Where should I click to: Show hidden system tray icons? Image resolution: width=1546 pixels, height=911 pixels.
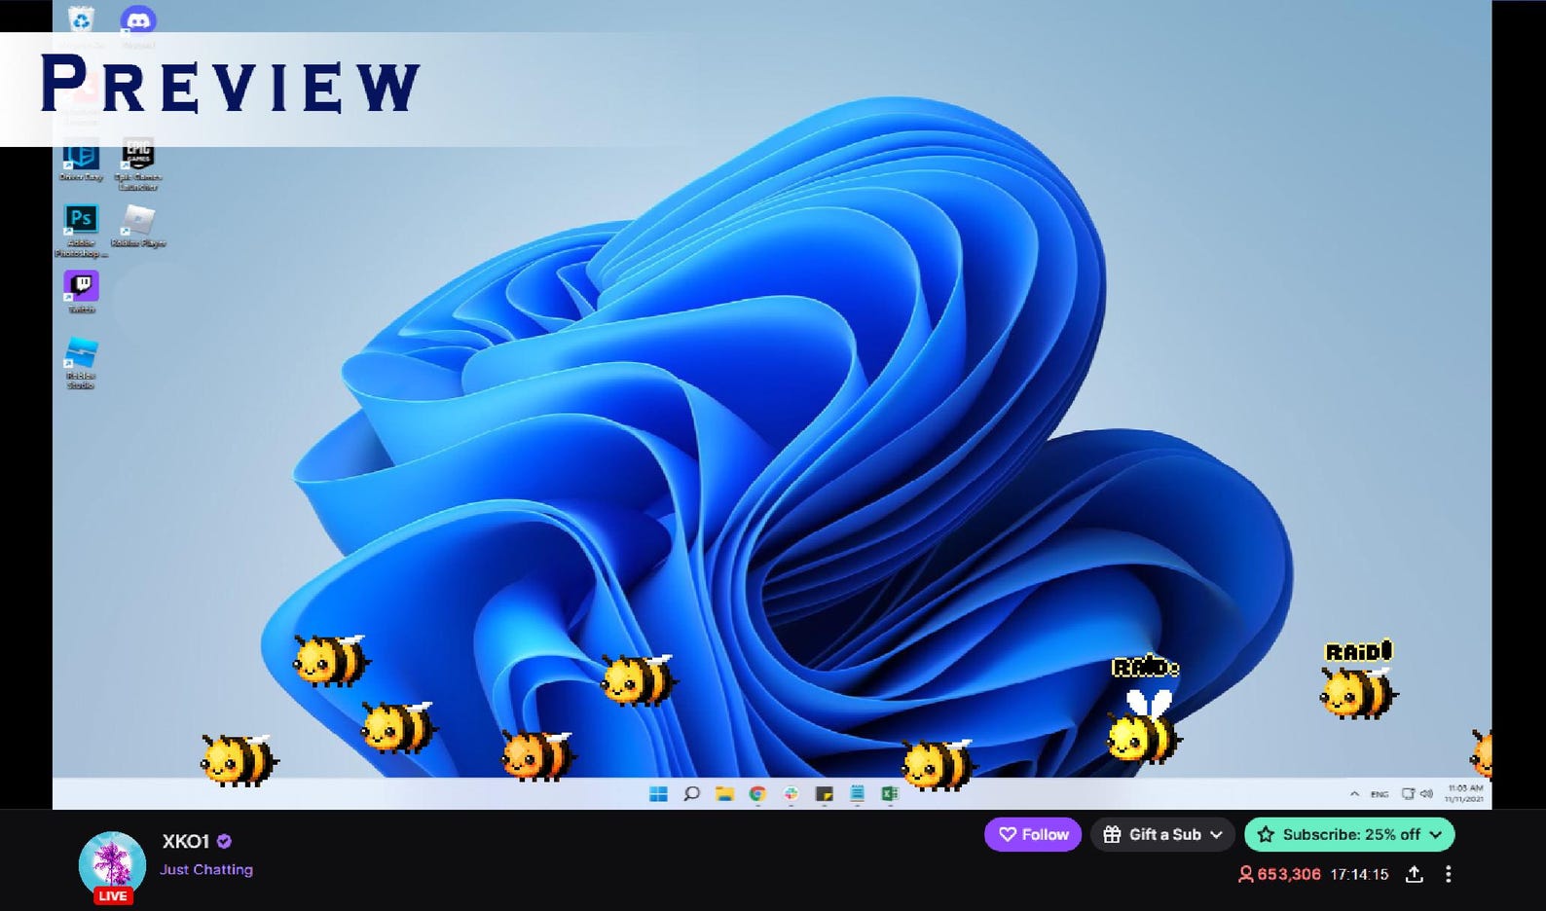pos(1354,794)
